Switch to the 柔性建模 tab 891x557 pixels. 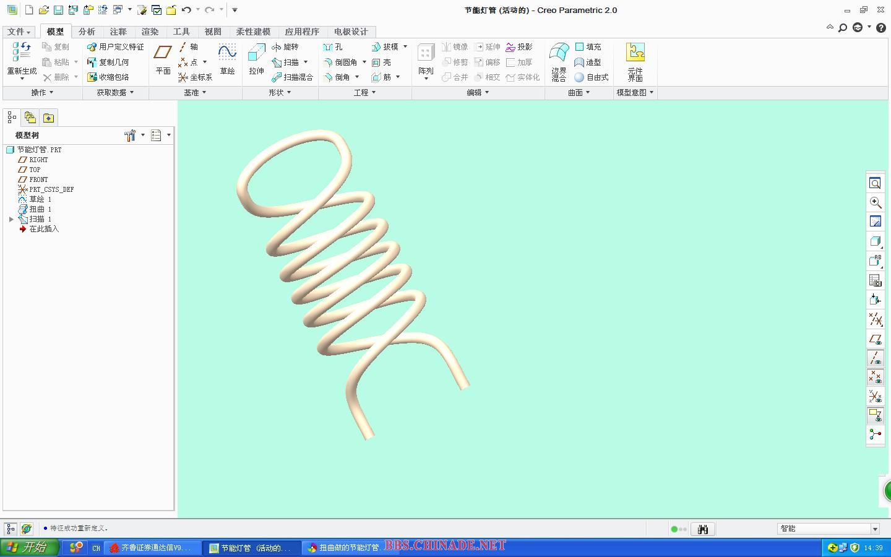tap(253, 32)
